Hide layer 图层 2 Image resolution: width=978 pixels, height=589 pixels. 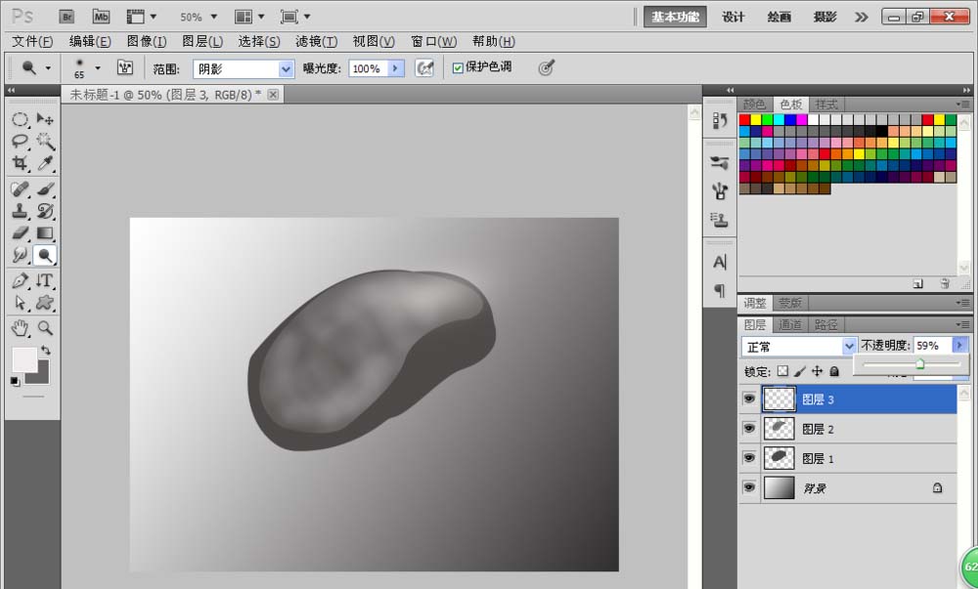pyautogui.click(x=749, y=429)
